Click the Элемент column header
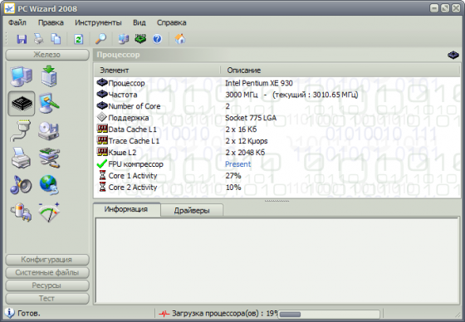 tap(158, 71)
